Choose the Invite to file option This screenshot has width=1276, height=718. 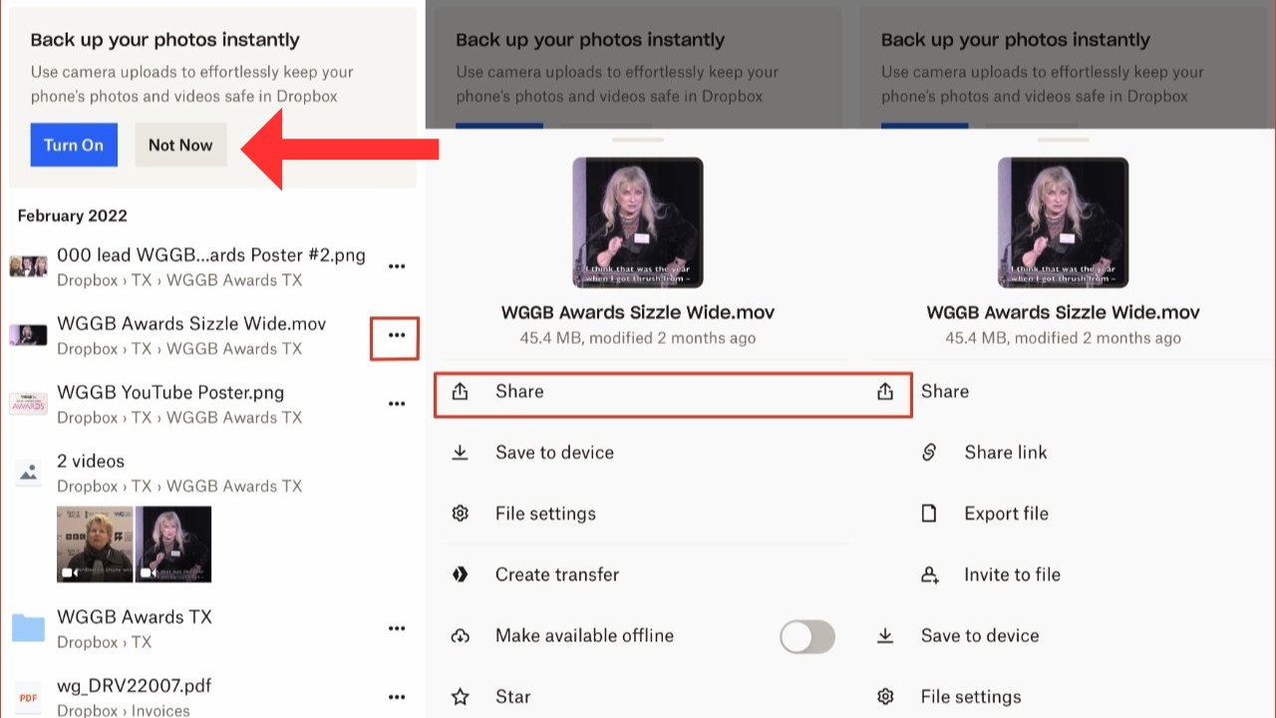[x=1012, y=574]
